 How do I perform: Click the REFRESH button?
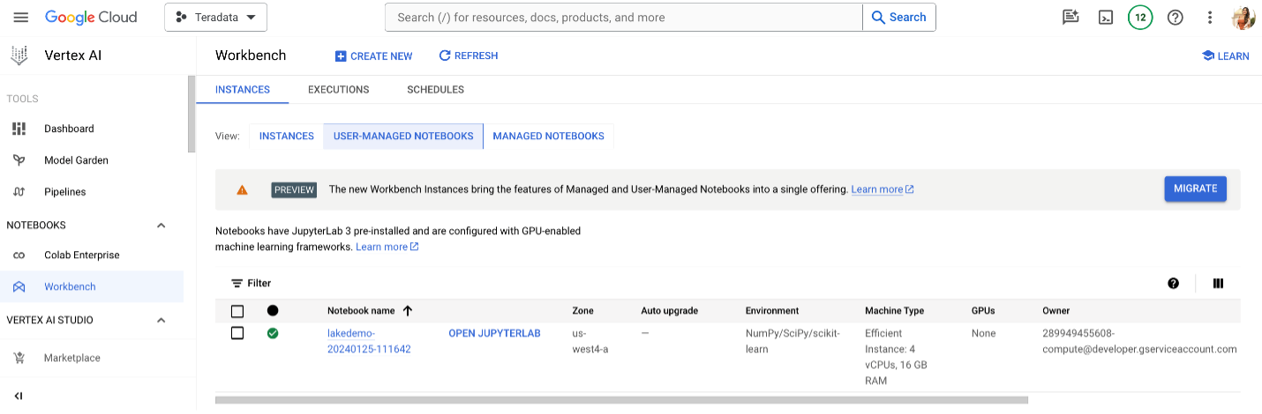tap(469, 55)
